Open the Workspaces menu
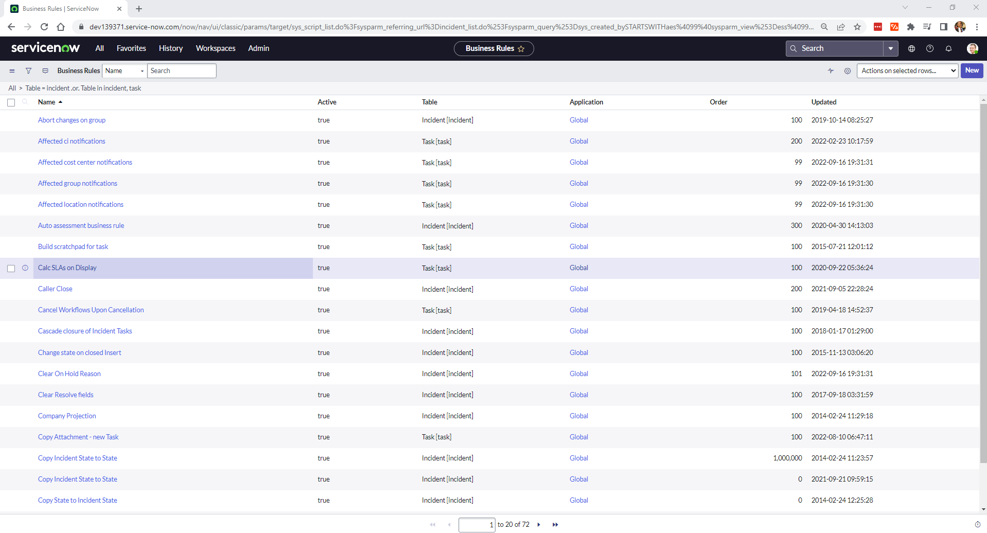987x533 pixels. (215, 48)
